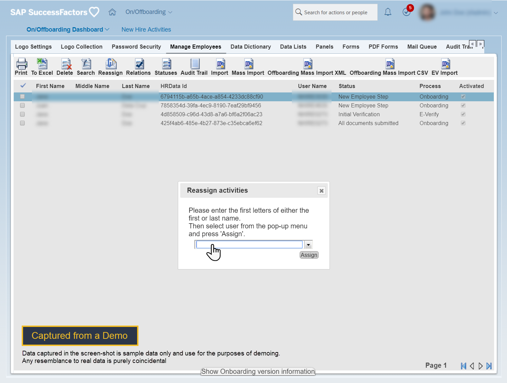Screen dimensions: 507x383
Task: Switch to Logo Collection tab
Action: (82, 47)
